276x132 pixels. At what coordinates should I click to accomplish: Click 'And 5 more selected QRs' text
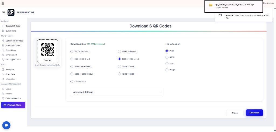pos(47,65)
